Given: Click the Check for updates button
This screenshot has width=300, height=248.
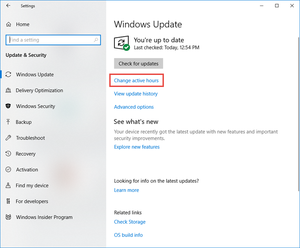Looking at the screenshot, I should click(138, 63).
